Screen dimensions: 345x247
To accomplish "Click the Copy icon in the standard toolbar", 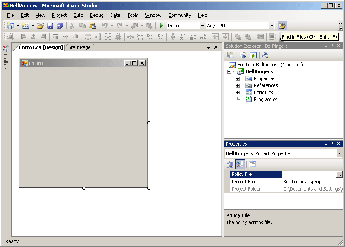I will [82, 26].
